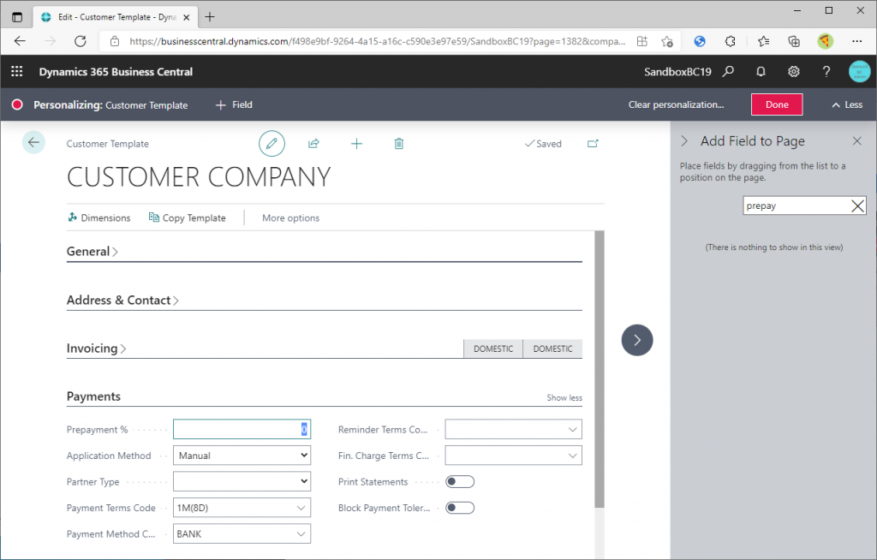This screenshot has width=877, height=560.
Task: Open the browser collections icon
Action: point(794,41)
